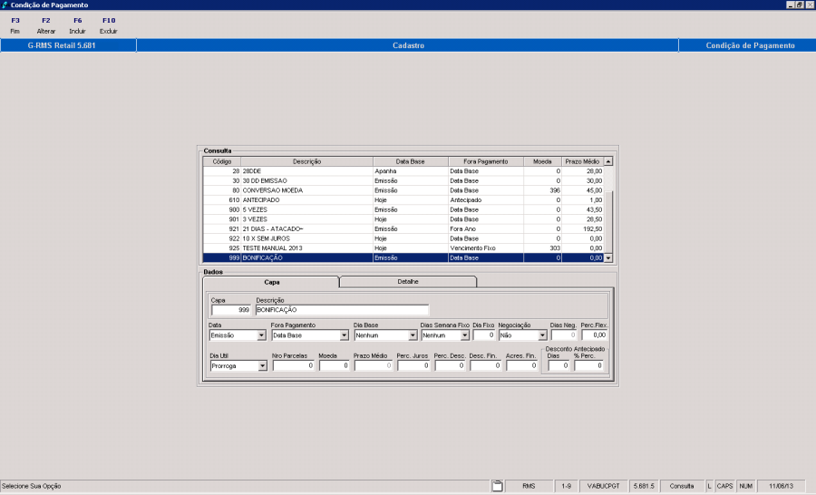Click the Prazo Médio column header
This screenshot has height=495, width=816.
(x=582, y=160)
